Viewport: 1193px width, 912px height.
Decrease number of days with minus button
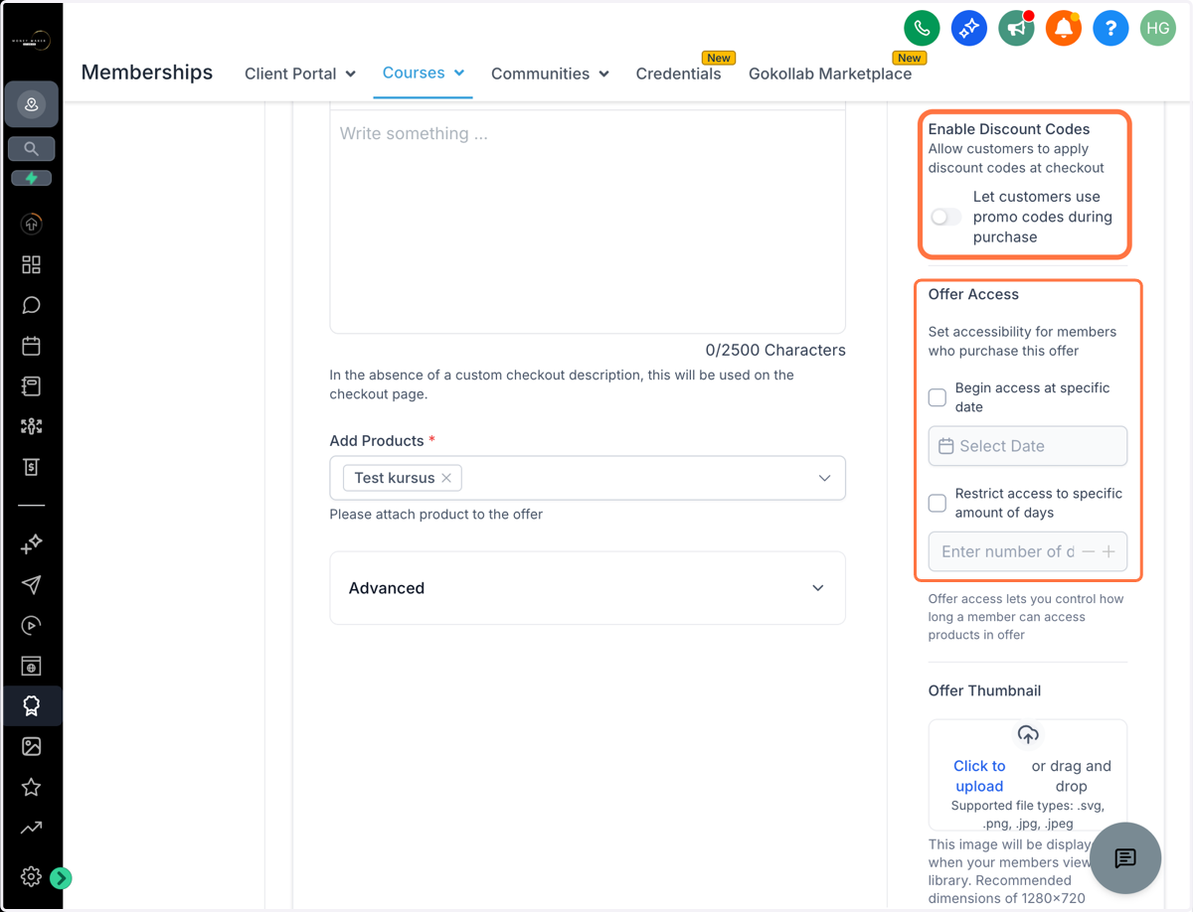(1089, 551)
